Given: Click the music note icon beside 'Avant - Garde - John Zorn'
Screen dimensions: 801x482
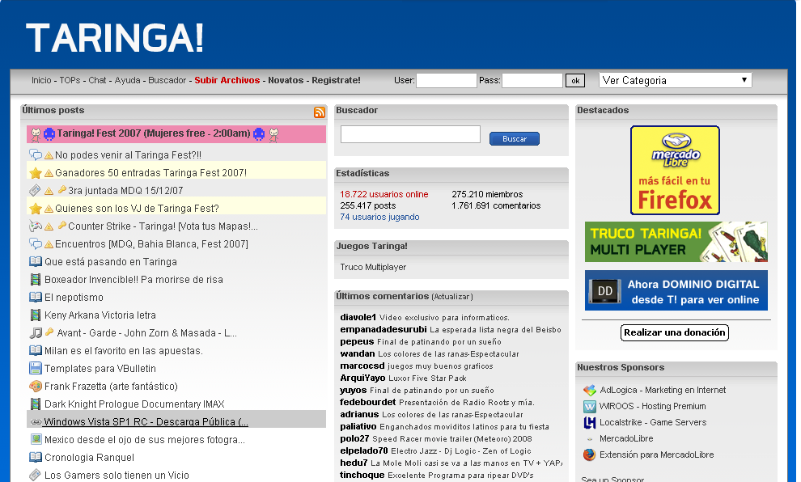Looking at the screenshot, I should [x=36, y=333].
